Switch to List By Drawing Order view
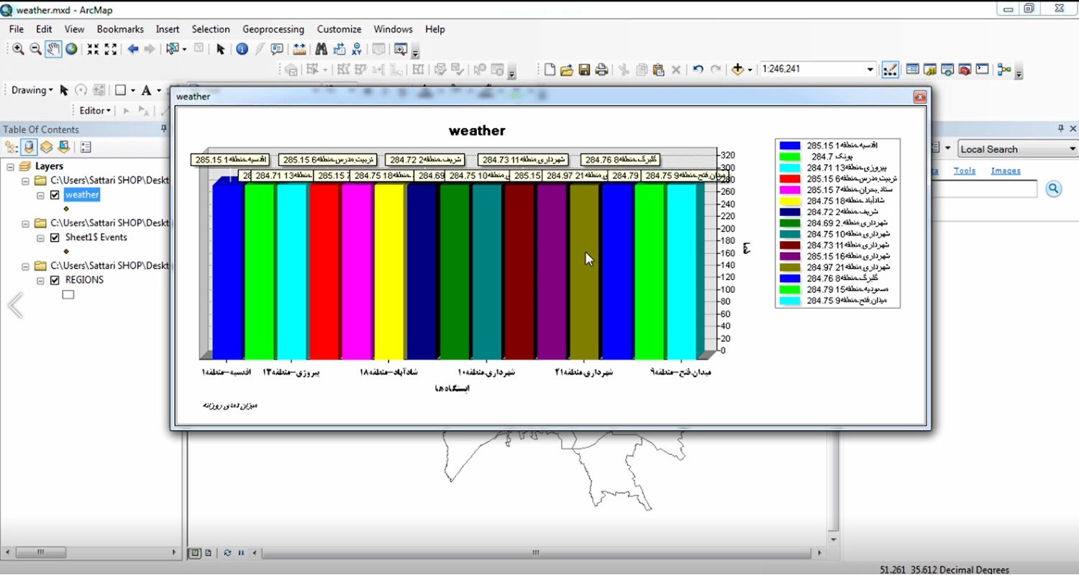This screenshot has width=1079, height=575. tap(12, 148)
